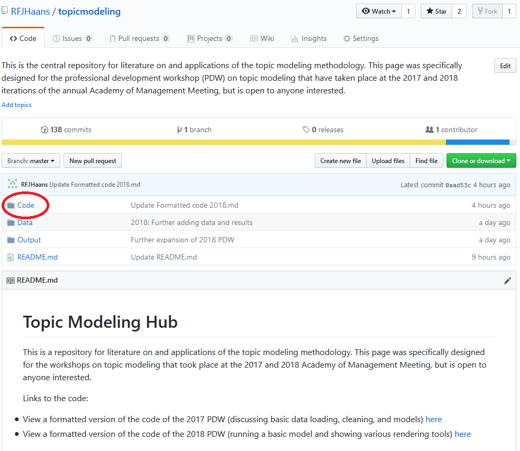Fork the repository
The width and height of the screenshot is (520, 451).
click(487, 11)
